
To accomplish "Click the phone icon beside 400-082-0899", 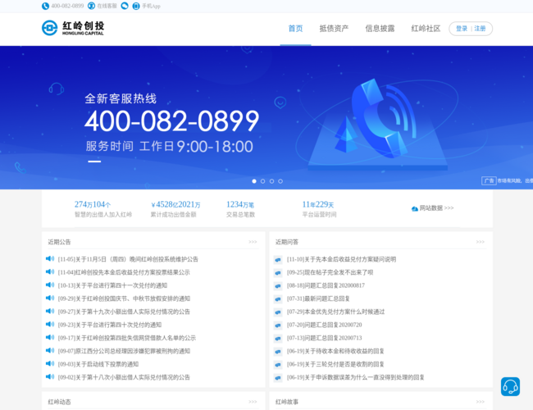I will [45, 6].
